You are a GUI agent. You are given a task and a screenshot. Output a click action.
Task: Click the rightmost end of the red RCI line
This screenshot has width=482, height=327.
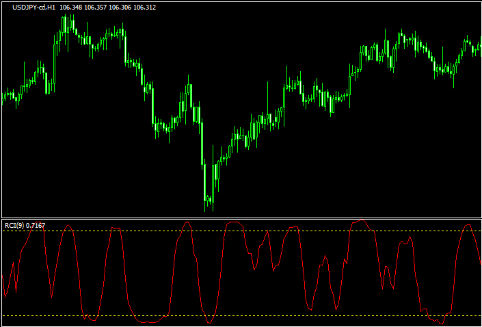click(x=480, y=263)
